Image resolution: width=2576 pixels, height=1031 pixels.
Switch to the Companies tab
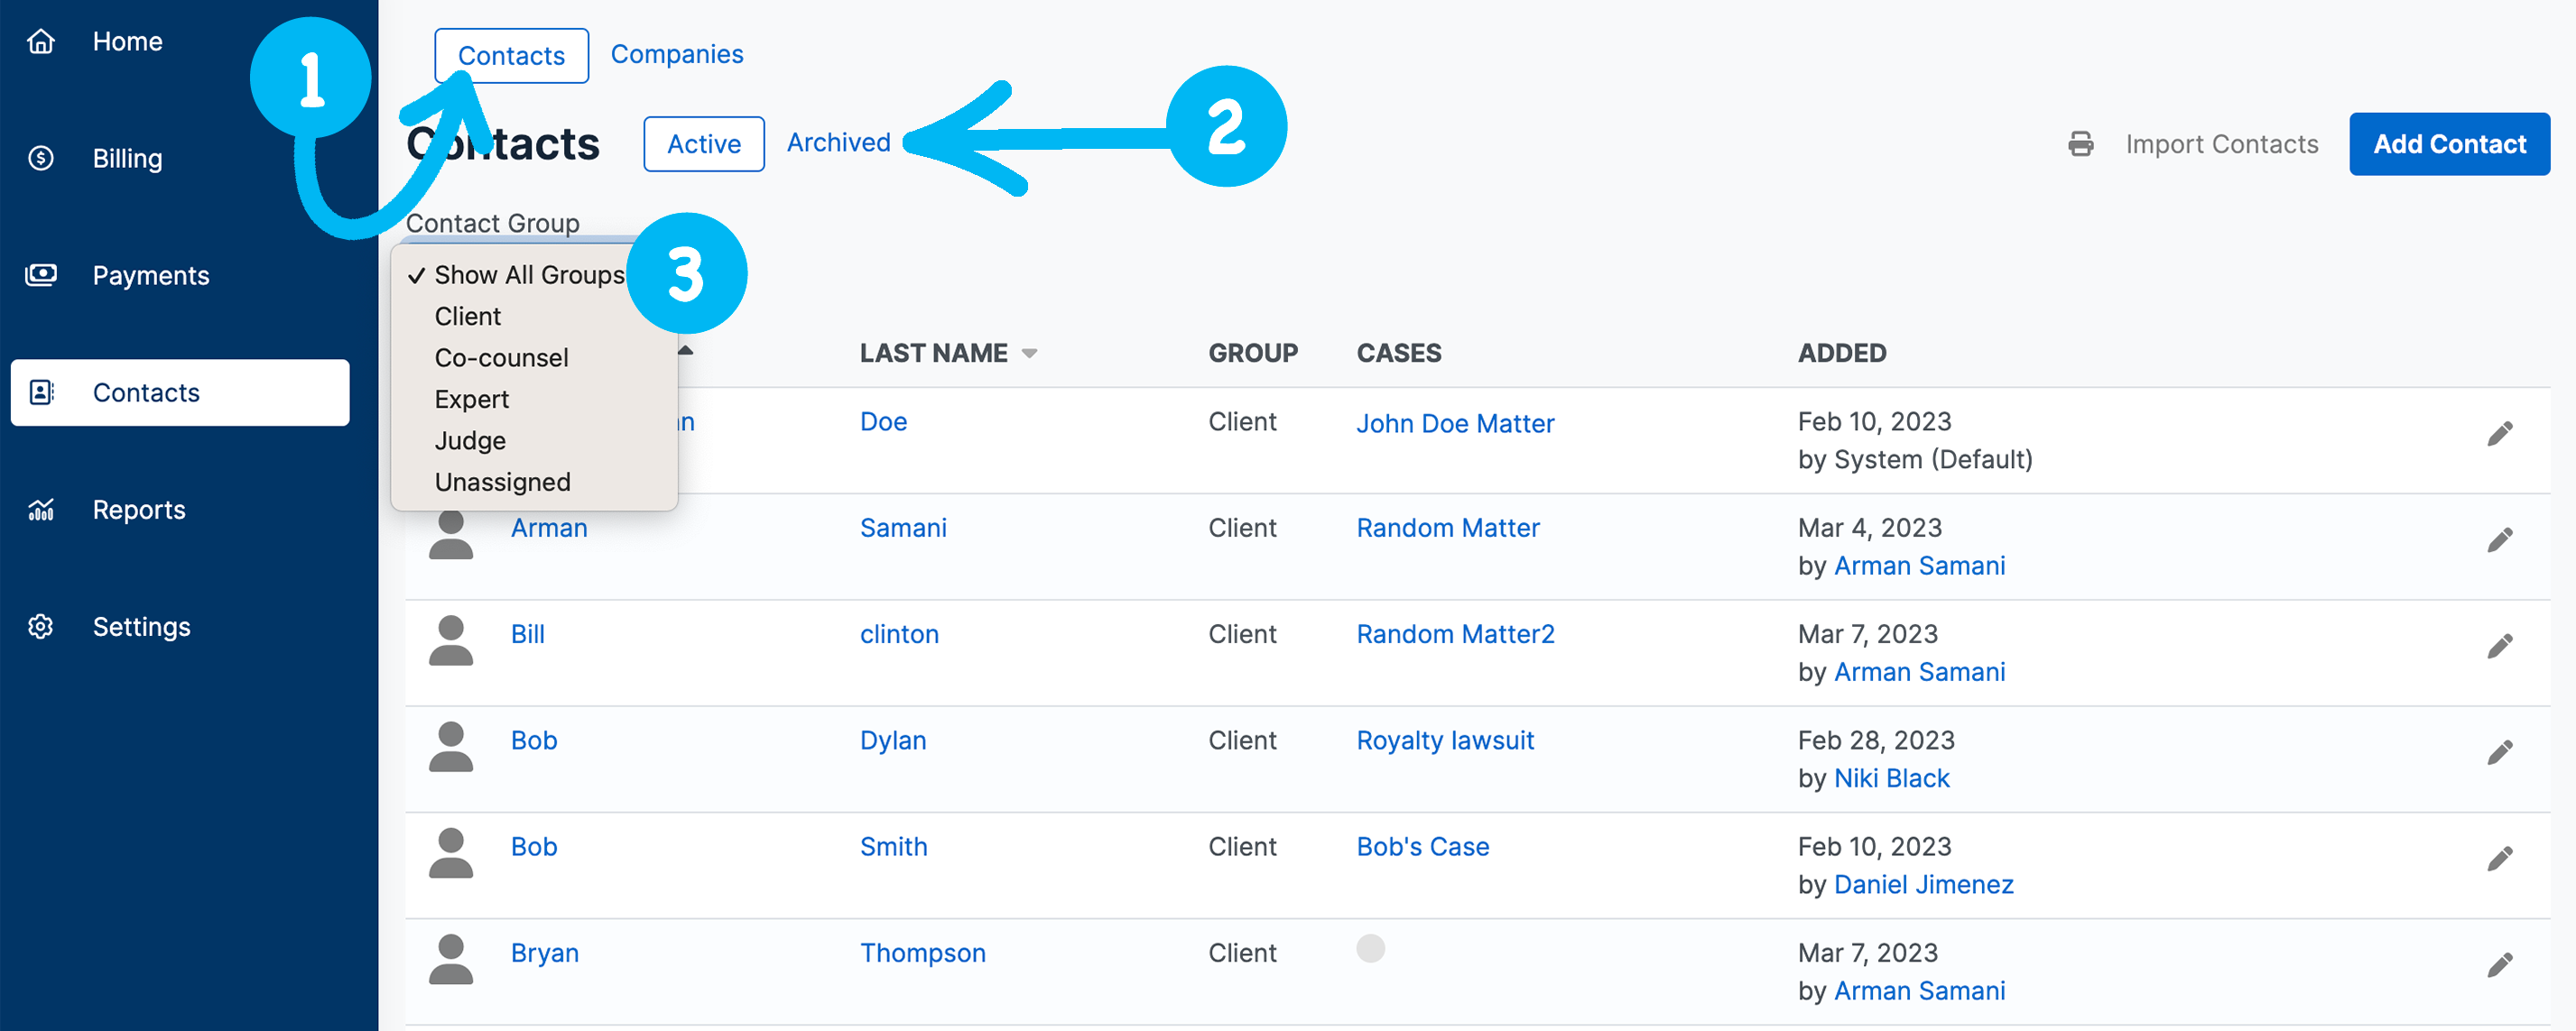coord(677,54)
